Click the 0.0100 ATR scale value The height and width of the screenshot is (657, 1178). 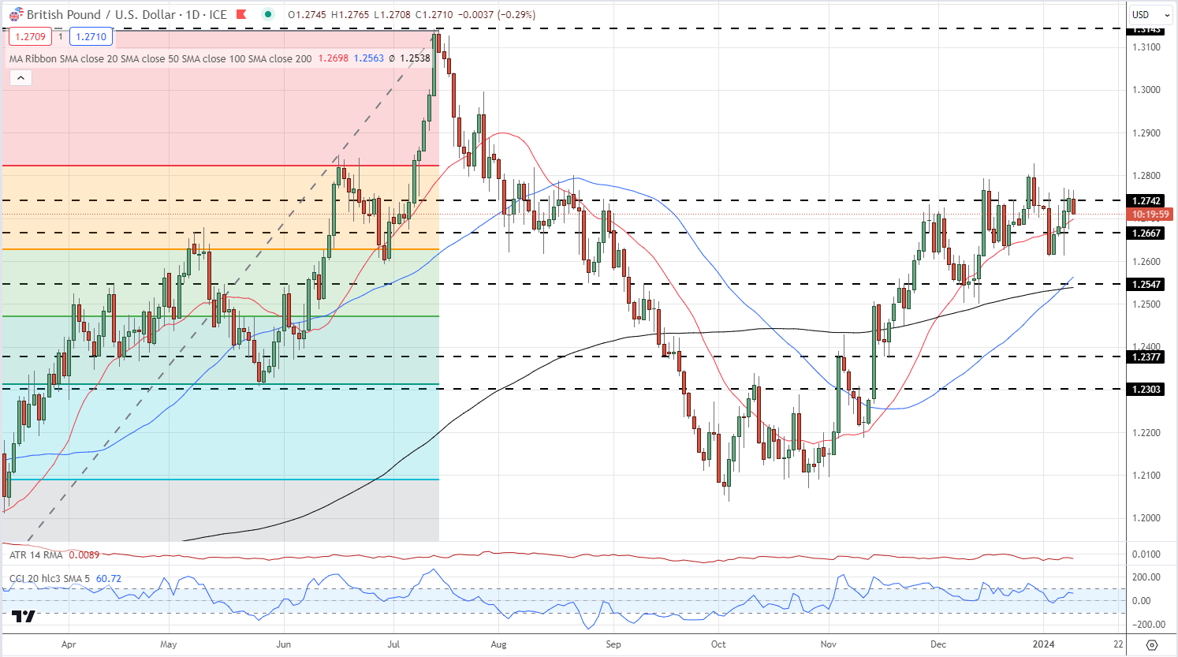pos(1146,554)
